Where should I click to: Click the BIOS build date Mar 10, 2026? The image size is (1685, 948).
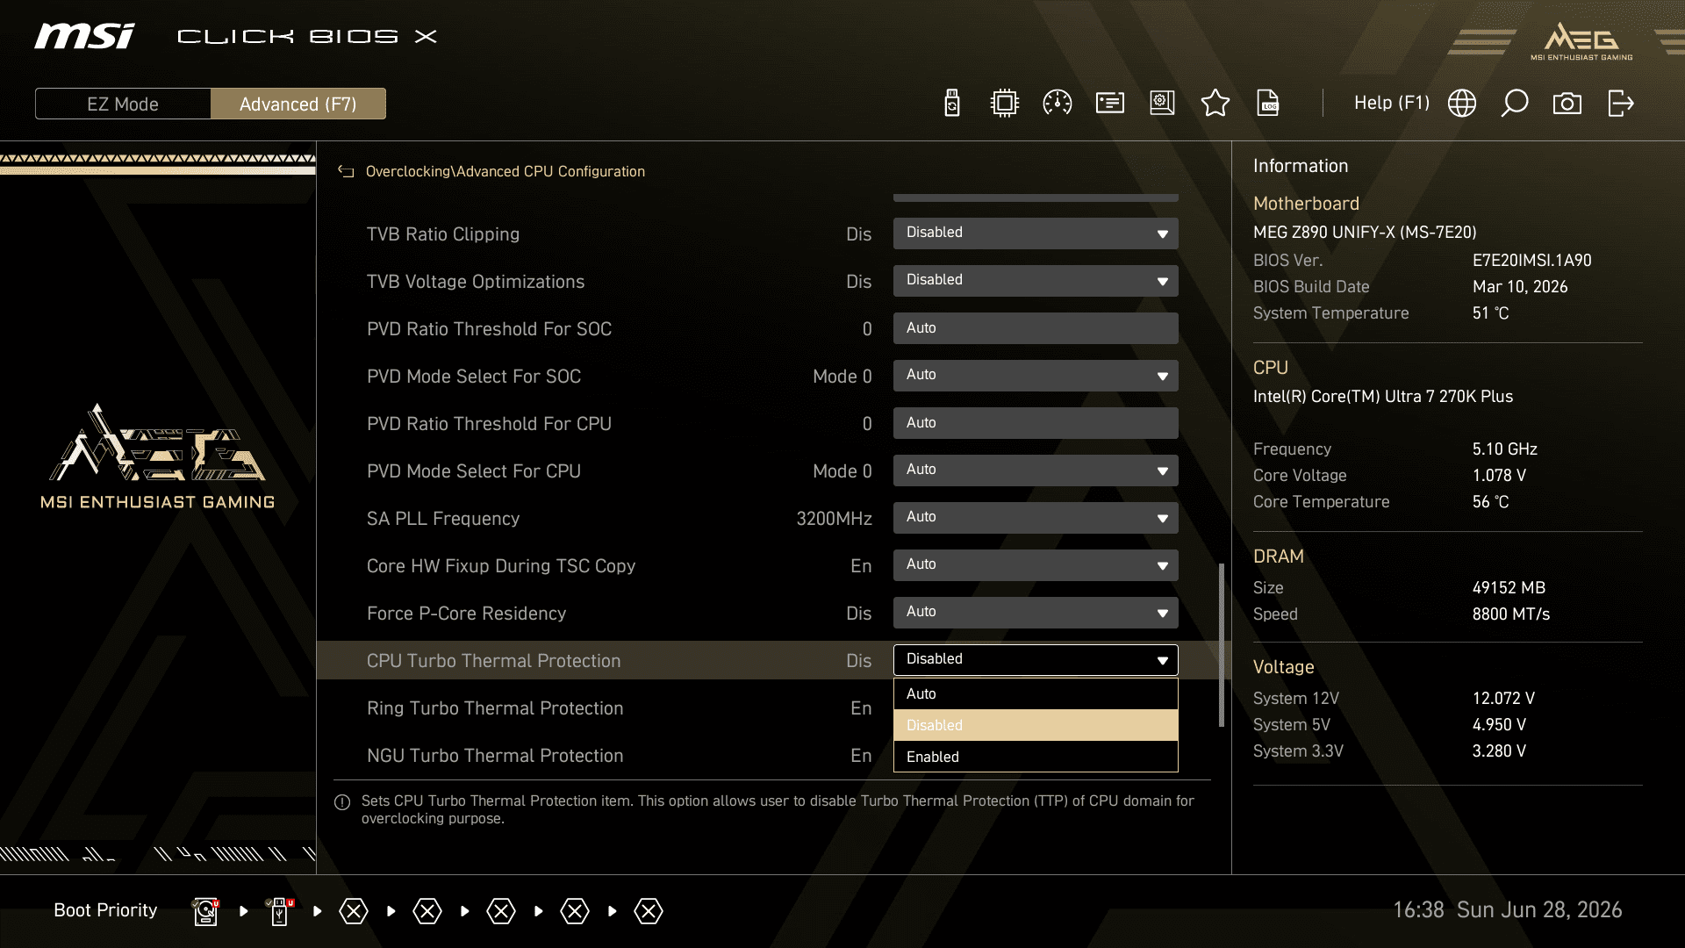click(x=1520, y=287)
